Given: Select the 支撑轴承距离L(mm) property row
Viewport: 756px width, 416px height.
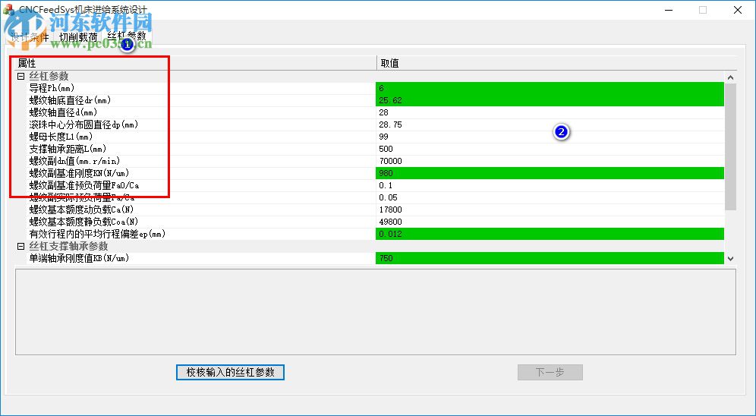Looking at the screenshot, I should tap(202, 149).
